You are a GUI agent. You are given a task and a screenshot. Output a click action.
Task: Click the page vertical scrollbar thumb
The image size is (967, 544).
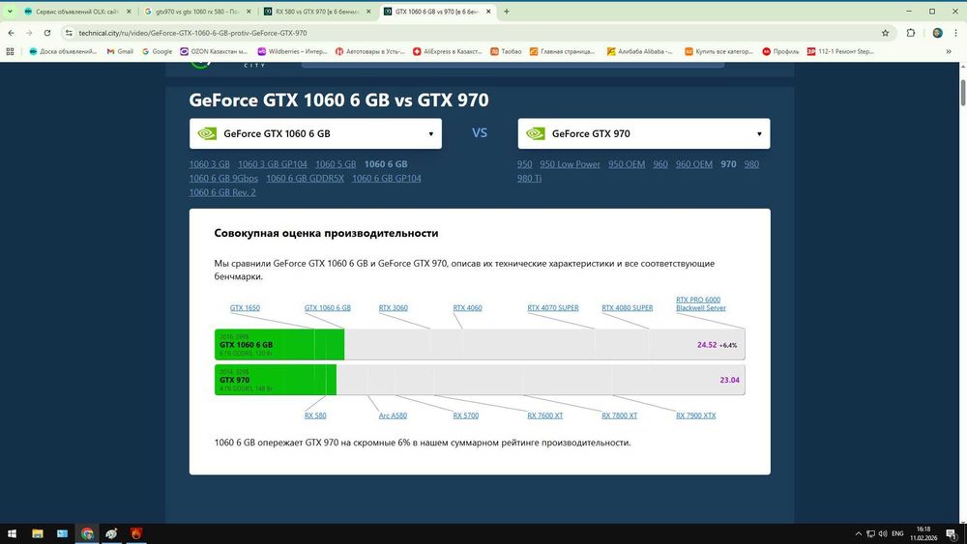[x=962, y=93]
